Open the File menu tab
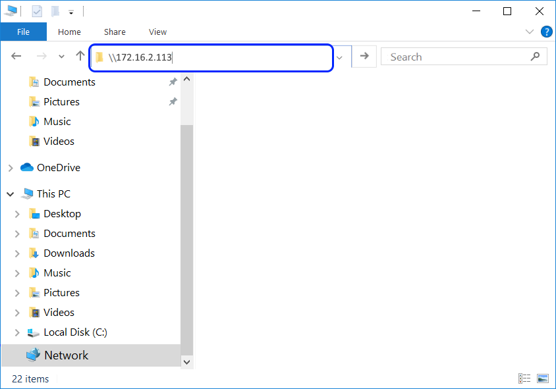 click(x=24, y=32)
